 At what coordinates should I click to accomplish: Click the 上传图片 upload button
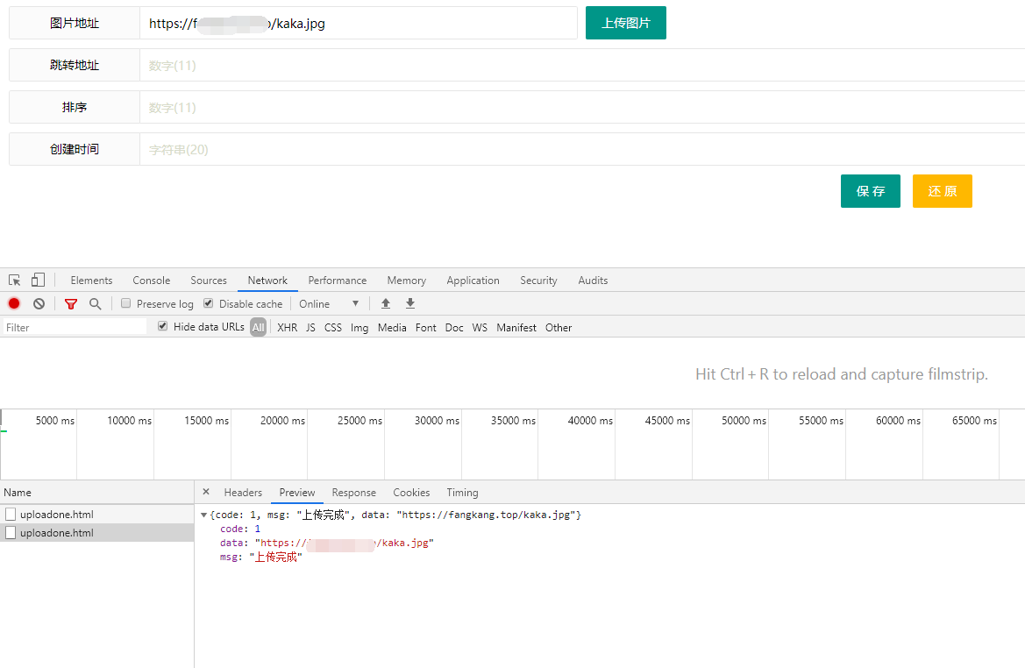click(625, 23)
